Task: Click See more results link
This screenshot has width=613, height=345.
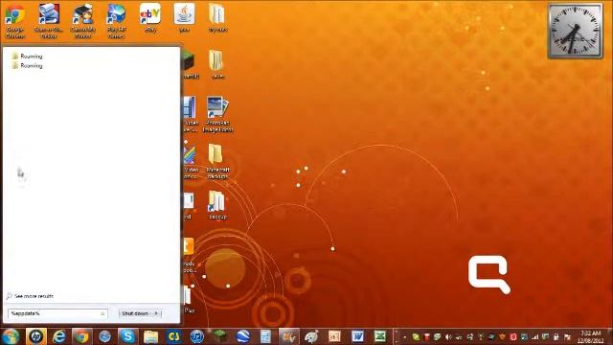Action: (30, 296)
